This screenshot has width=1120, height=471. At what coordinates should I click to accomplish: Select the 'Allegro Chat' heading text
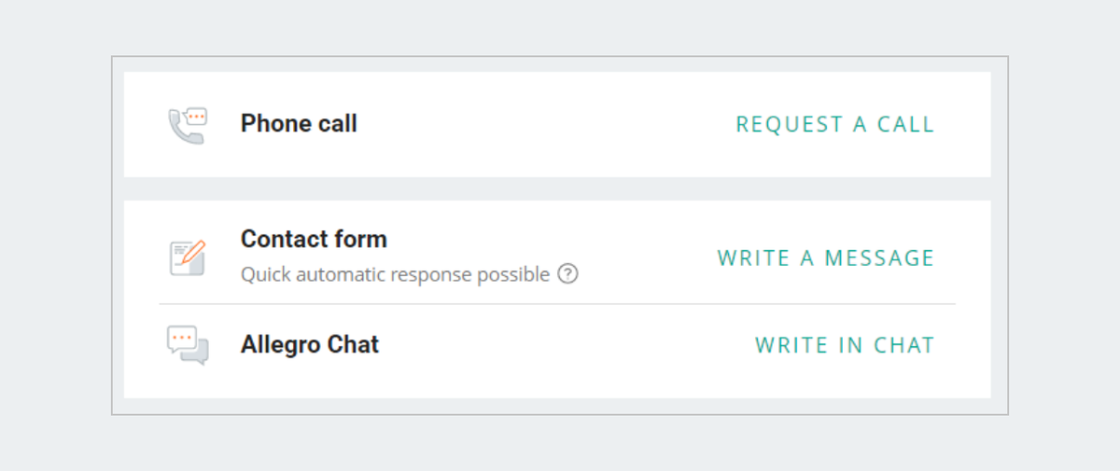pyautogui.click(x=310, y=344)
